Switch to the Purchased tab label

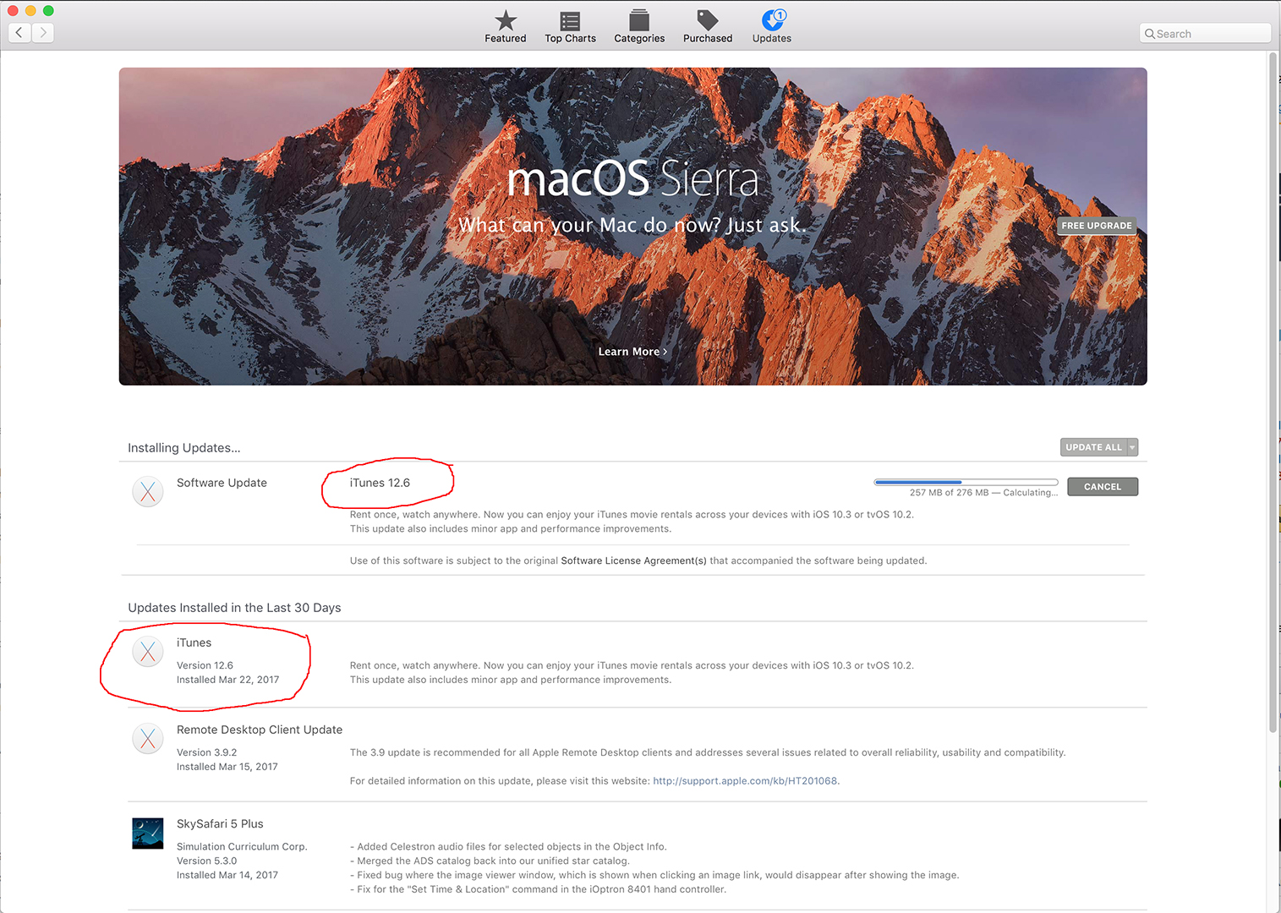(x=708, y=39)
